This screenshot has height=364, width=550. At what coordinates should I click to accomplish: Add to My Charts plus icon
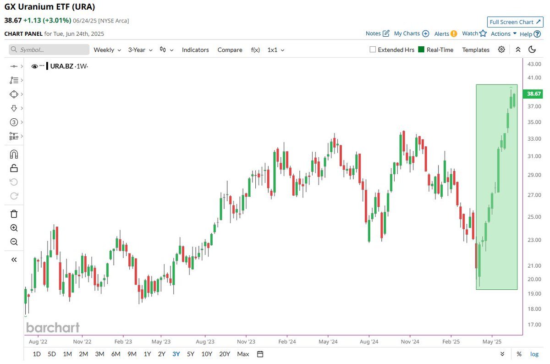pos(425,33)
